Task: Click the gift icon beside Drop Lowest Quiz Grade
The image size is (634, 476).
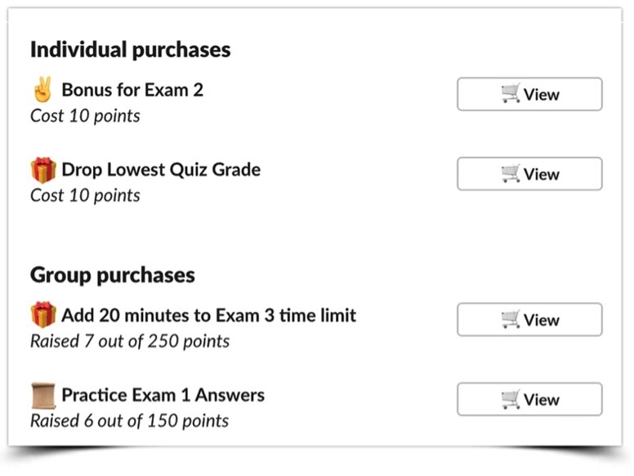Action: pos(43,170)
